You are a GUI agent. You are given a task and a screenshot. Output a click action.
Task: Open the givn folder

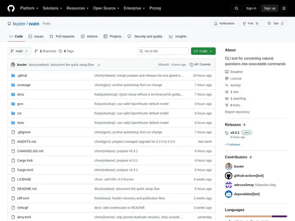[20, 104]
